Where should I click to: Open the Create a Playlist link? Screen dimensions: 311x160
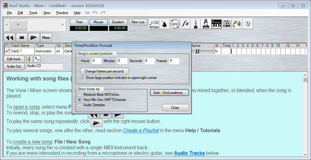click(x=141, y=130)
